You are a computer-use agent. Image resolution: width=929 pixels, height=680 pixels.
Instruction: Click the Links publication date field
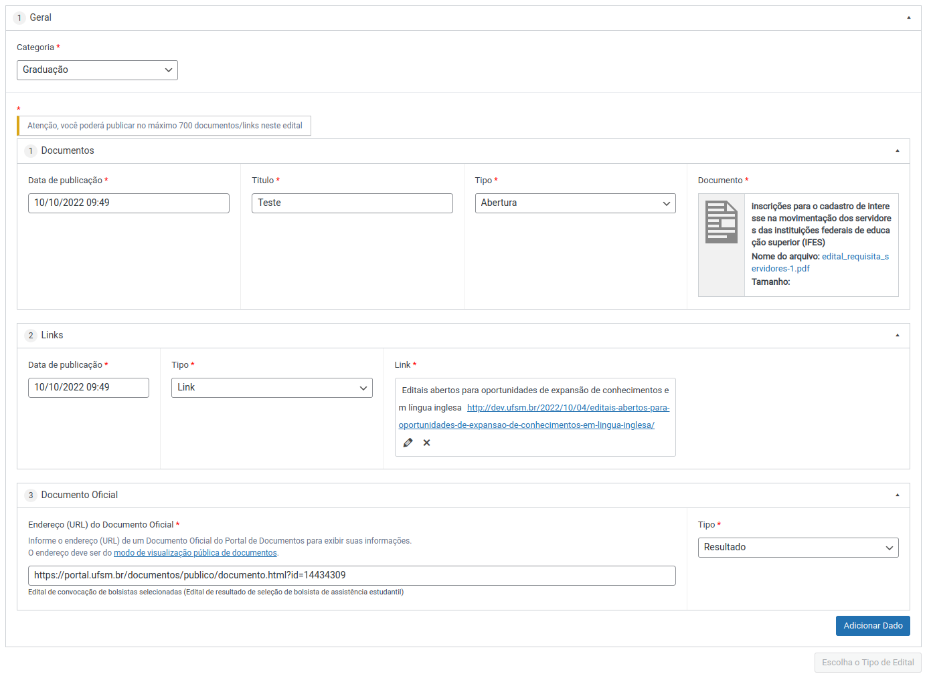pyautogui.click(x=88, y=388)
